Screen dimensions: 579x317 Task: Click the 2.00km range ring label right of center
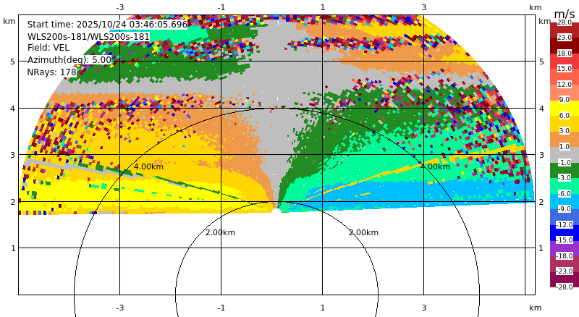click(x=364, y=232)
